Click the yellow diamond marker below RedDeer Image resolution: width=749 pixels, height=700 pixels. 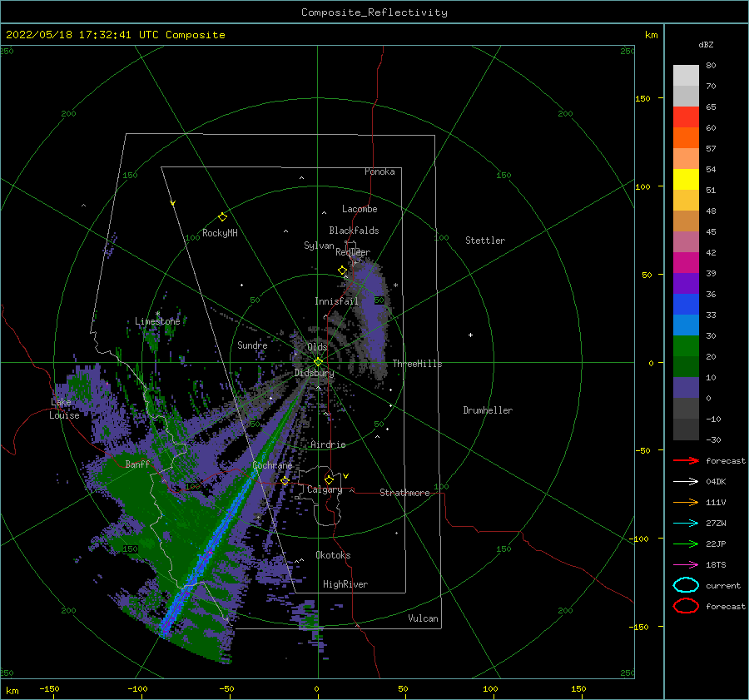click(343, 271)
